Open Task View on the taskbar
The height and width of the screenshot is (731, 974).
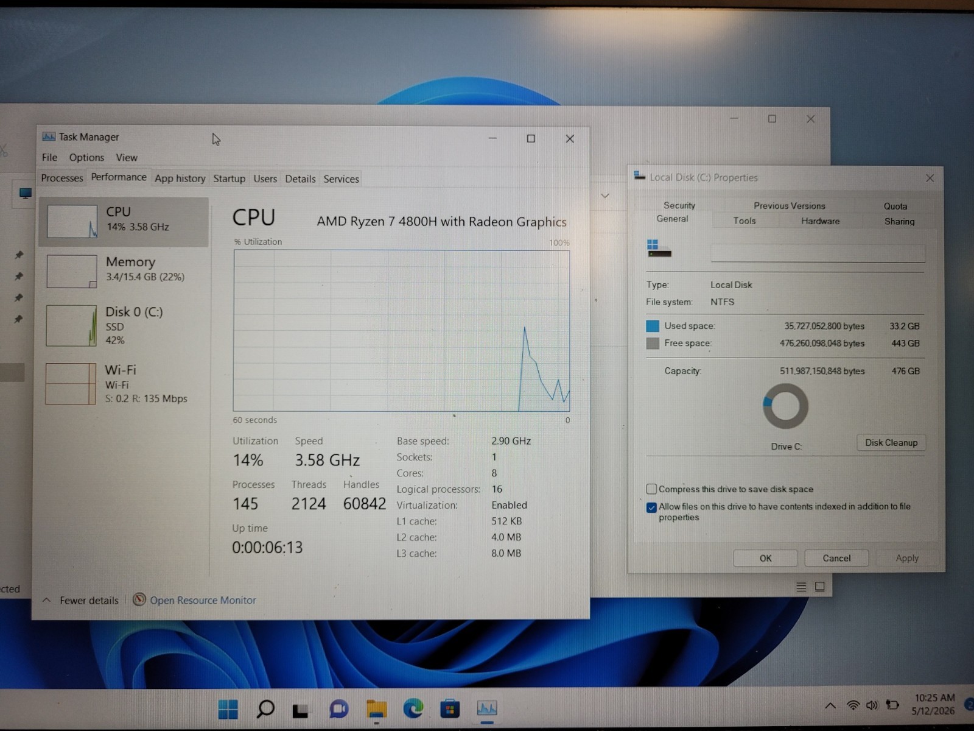[x=300, y=710]
